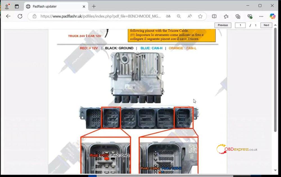The image size is (281, 177).
Task: Open the Read aloud tool
Action: (190, 16)
